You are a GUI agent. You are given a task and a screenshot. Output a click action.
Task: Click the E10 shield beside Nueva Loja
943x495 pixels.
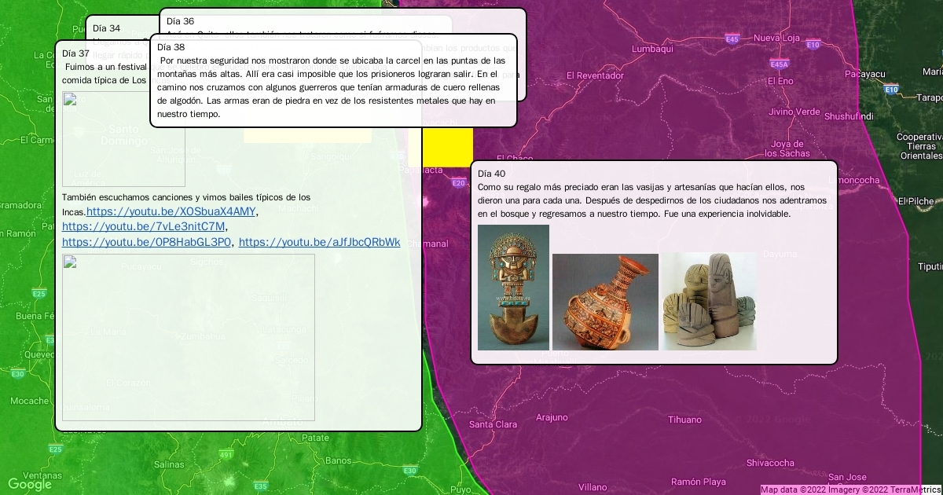coord(812,45)
